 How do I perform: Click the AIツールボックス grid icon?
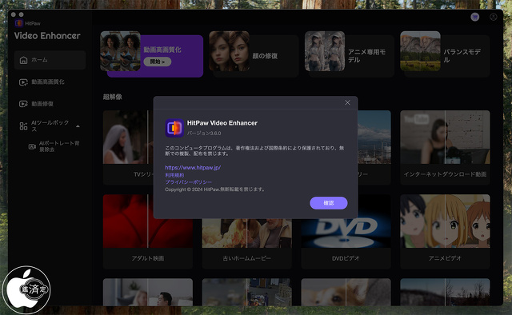coord(23,126)
